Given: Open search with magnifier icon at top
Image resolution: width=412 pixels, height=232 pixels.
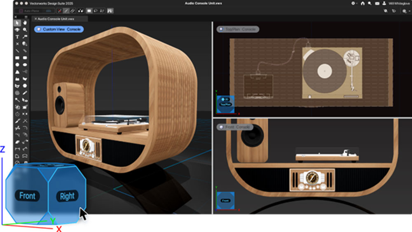Looking at the screenshot, I should point(370,3).
